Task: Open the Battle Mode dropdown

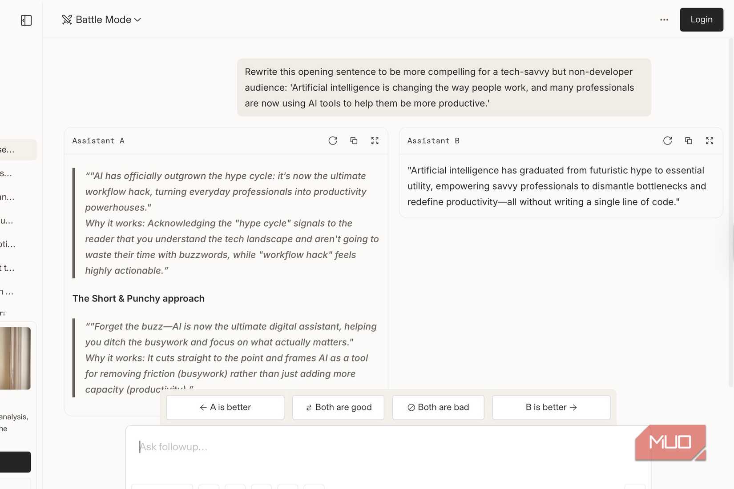Action: point(137,20)
